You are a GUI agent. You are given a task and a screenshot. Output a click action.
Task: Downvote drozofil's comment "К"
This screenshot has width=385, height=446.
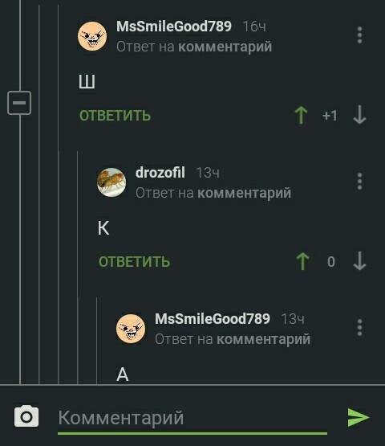(359, 261)
